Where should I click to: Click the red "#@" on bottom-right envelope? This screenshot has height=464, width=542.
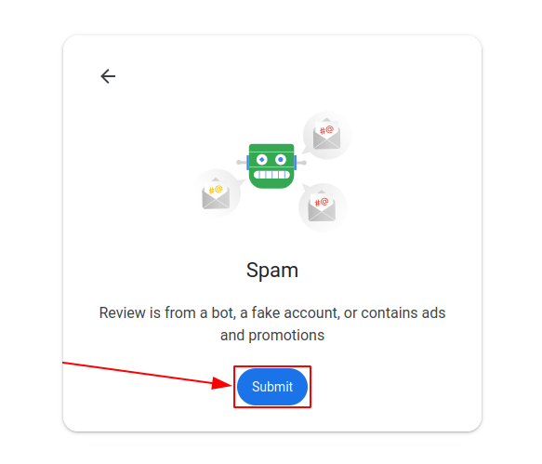322,202
